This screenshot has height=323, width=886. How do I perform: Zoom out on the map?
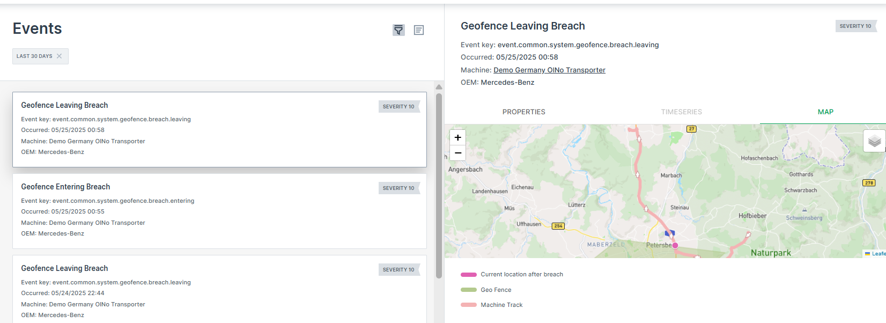[457, 153]
